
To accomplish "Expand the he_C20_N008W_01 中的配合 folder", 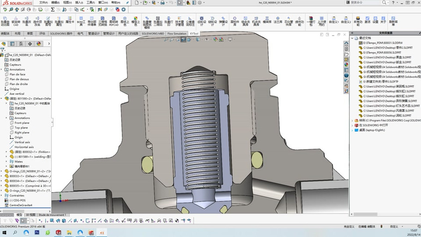I will (x=6, y=103).
